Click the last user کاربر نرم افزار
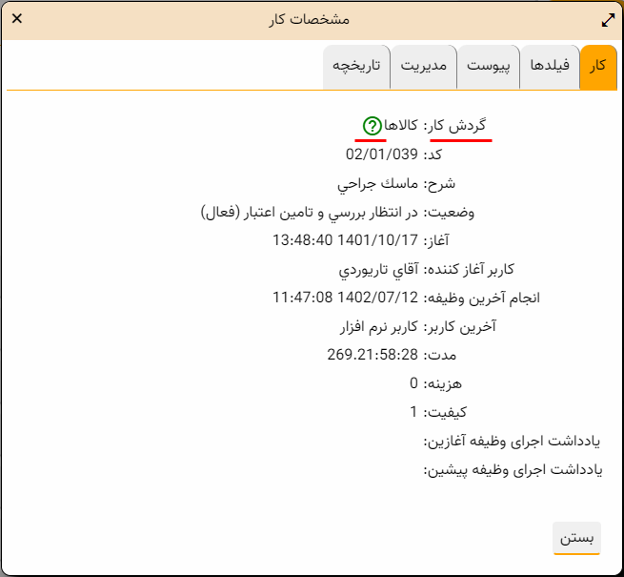This screenshot has height=577, width=624. tap(379, 326)
